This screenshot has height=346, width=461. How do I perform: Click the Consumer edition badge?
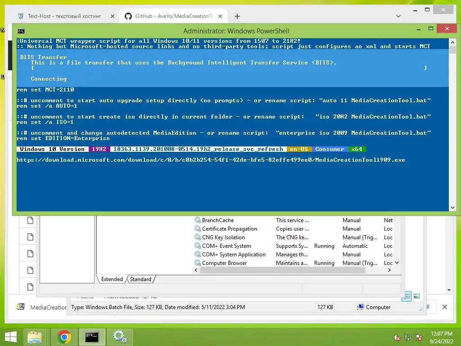tap(330, 149)
